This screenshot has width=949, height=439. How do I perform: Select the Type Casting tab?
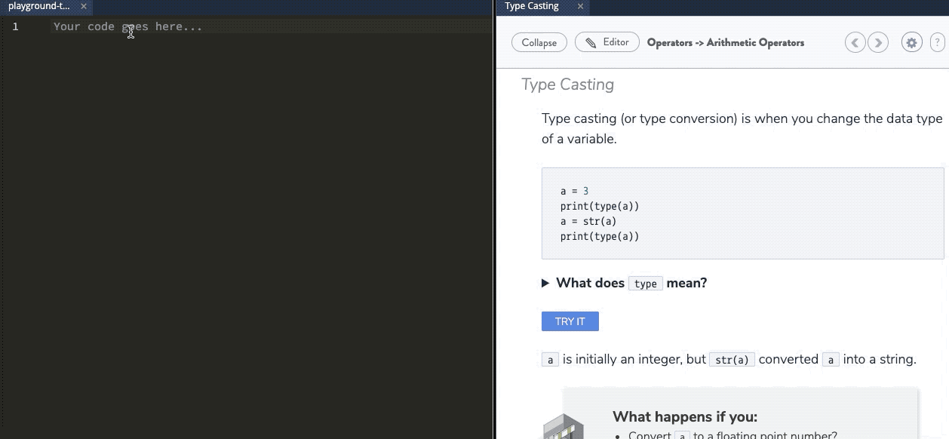(532, 6)
